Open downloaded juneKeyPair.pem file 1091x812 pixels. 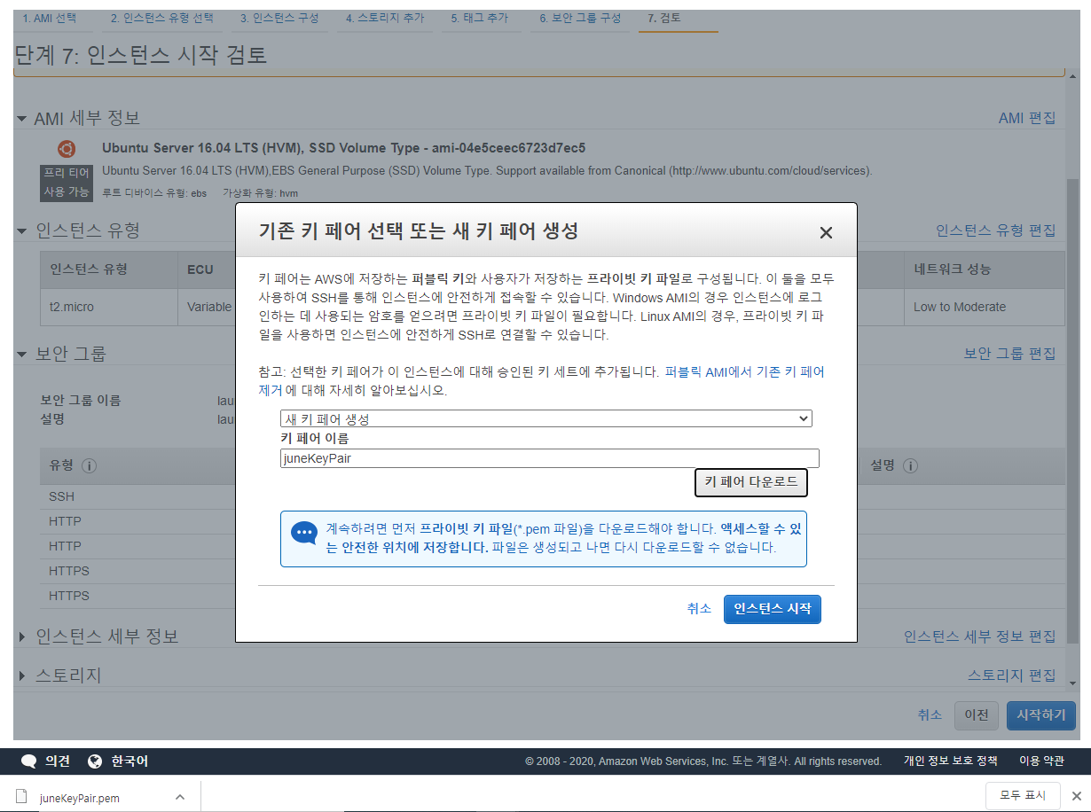pos(80,798)
